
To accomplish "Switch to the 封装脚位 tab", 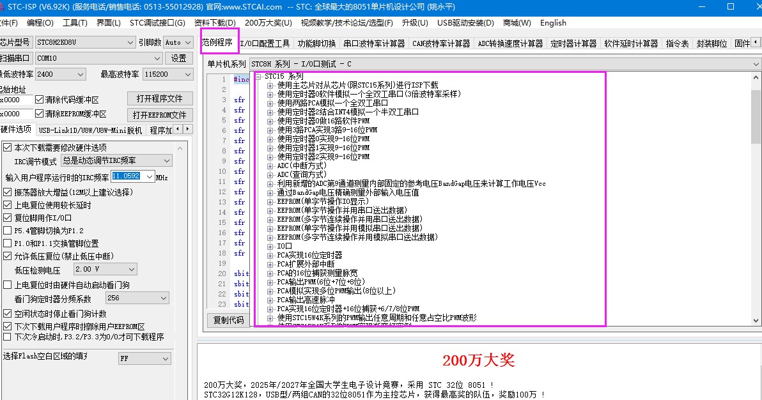I will [x=711, y=43].
